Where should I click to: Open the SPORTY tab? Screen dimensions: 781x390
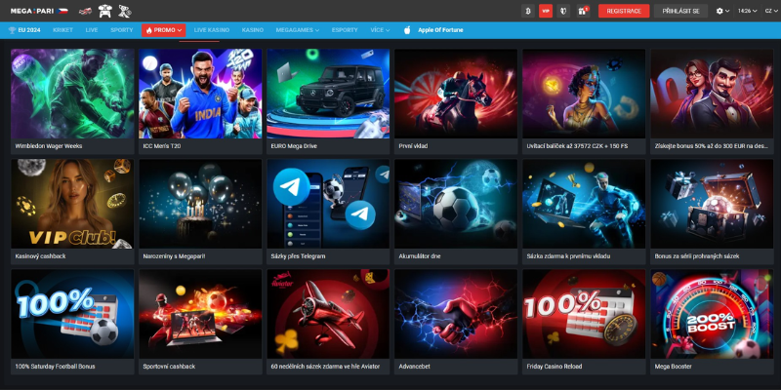[x=121, y=30]
